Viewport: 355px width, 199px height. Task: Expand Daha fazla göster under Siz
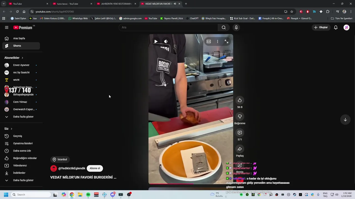tap(21, 180)
